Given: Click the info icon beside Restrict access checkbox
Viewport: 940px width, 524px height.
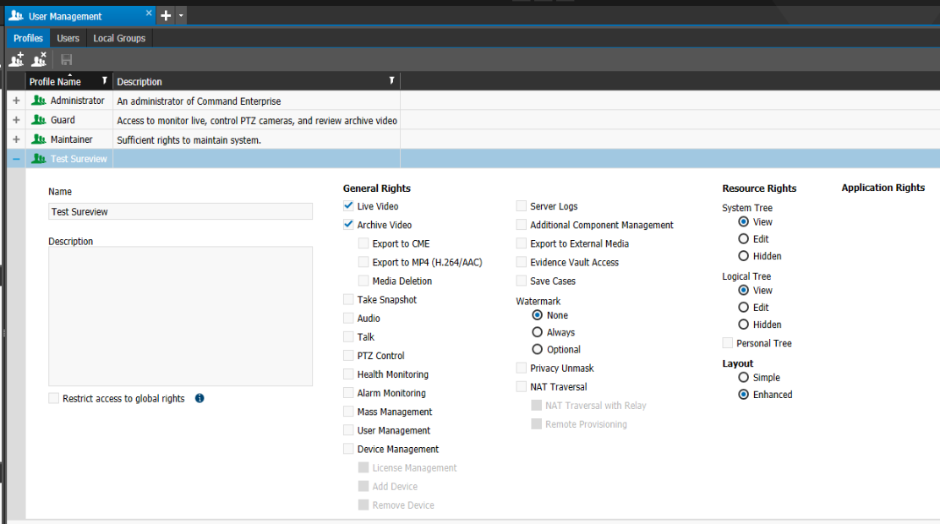Looking at the screenshot, I should pos(199,398).
